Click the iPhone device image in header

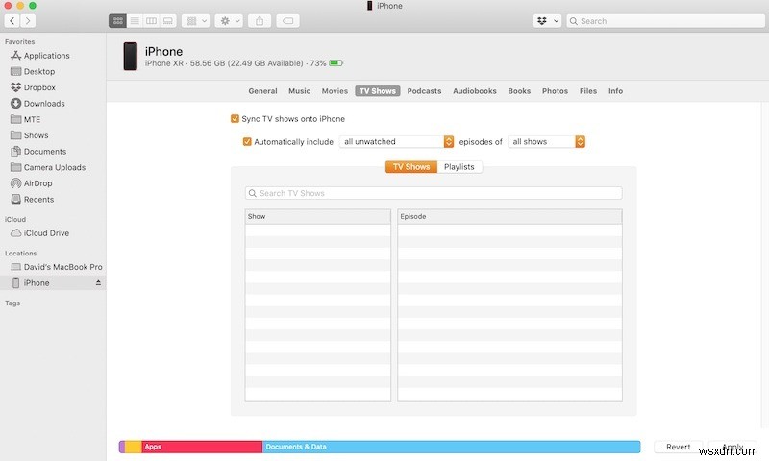[131, 56]
